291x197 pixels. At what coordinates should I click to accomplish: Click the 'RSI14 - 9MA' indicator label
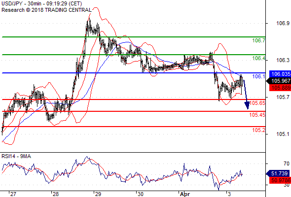tap(16, 157)
